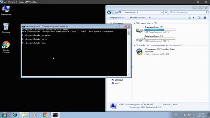Image resolution: width=210 pixels, height=118 pixels.
Task: Click text 5,85 ГБ свободно из 15,7 ГБ
Action: tap(157, 32)
